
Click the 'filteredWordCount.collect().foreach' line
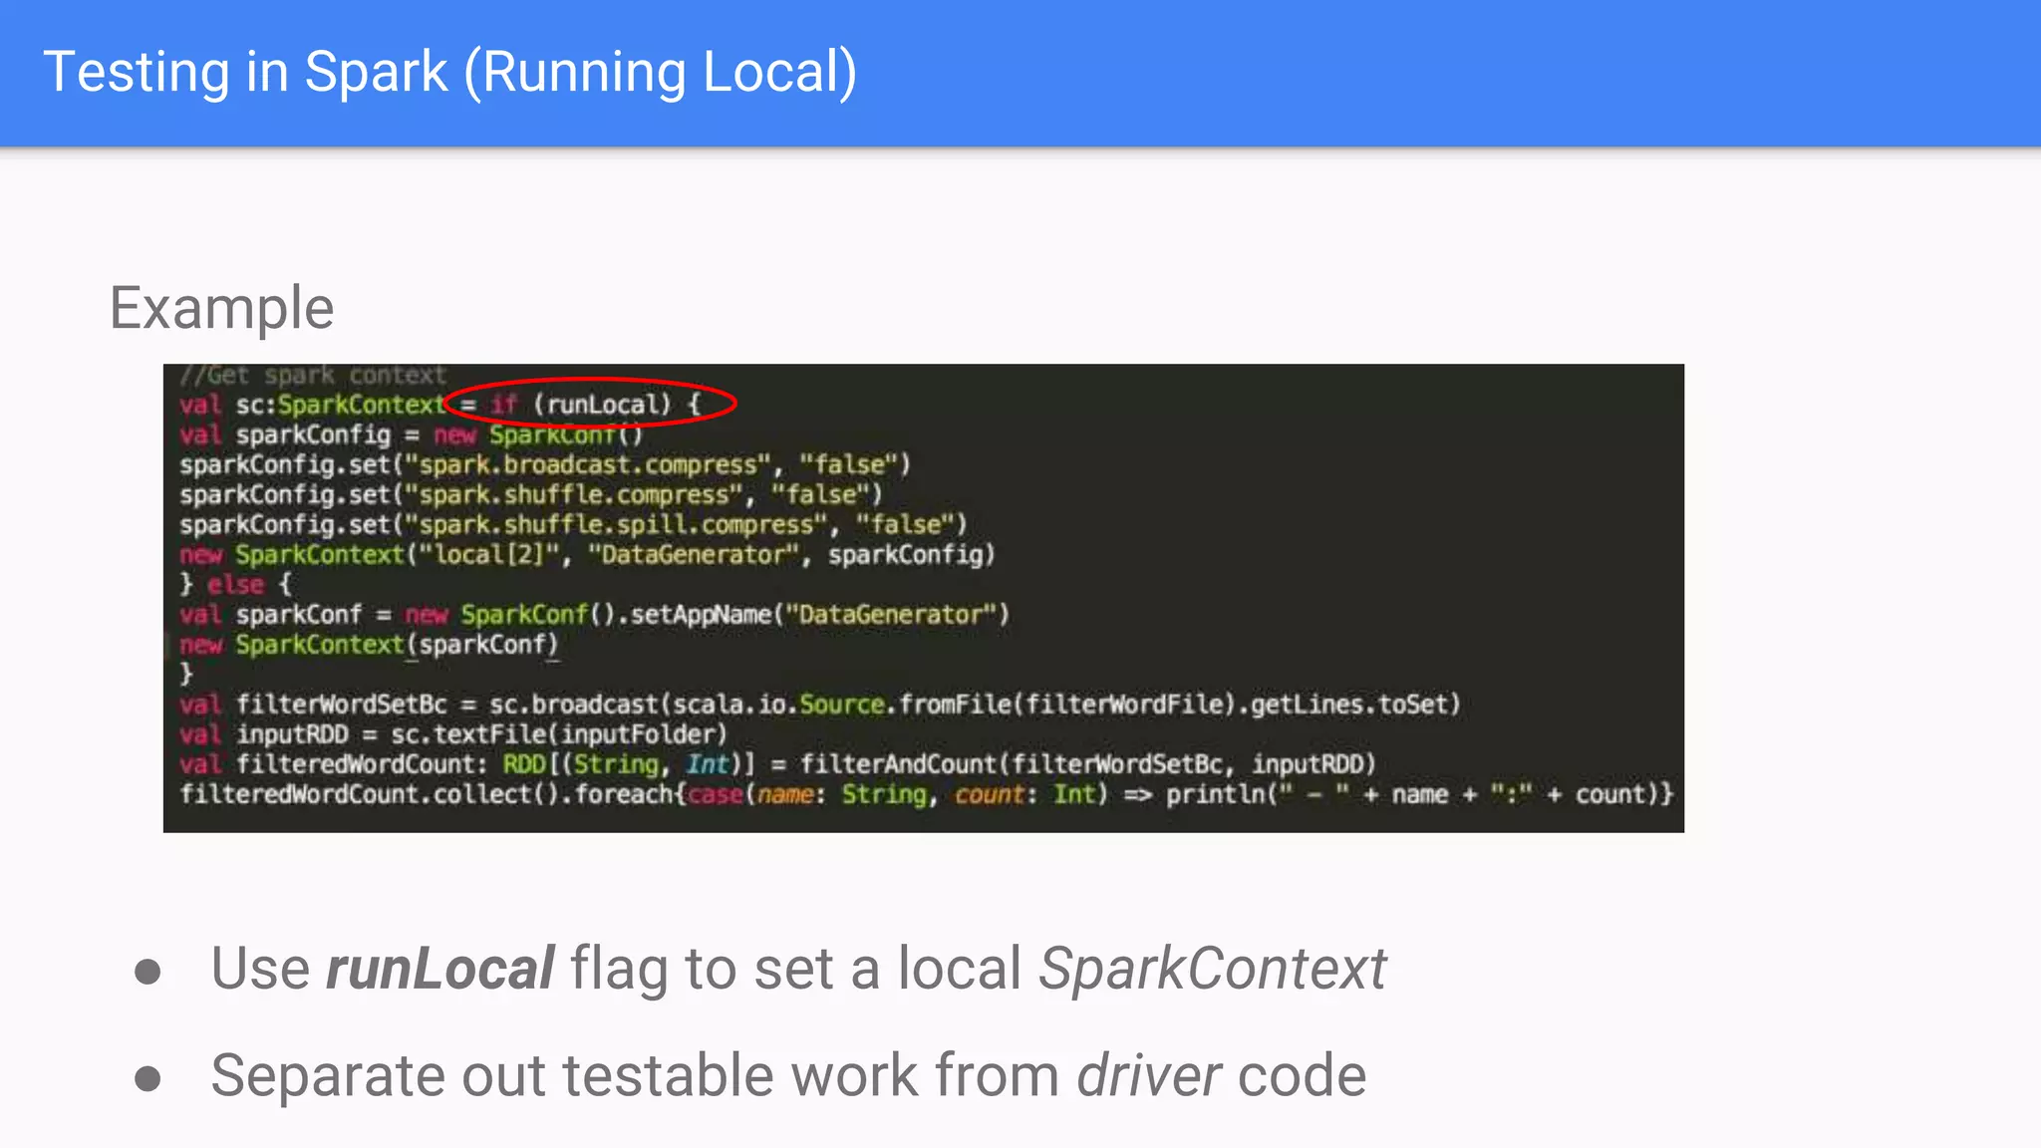pyautogui.click(x=927, y=794)
